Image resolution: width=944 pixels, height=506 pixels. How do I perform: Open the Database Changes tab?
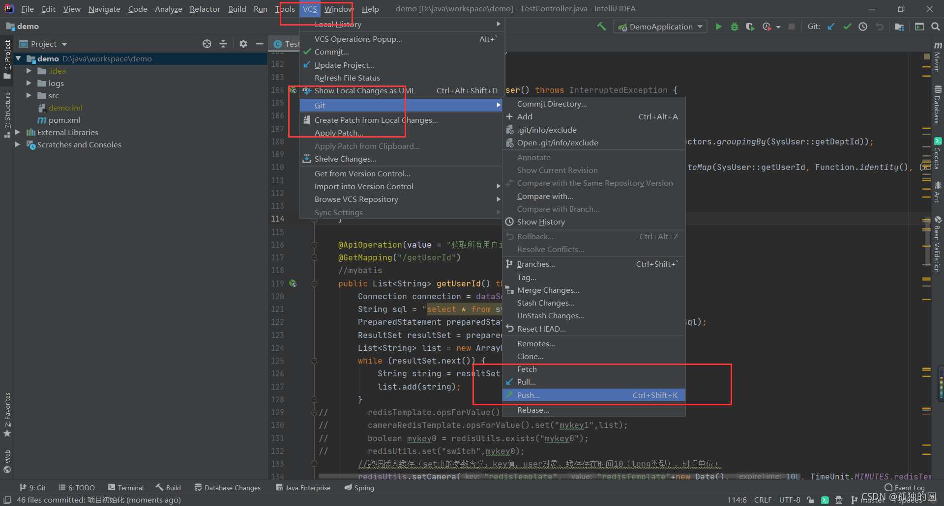click(x=227, y=488)
